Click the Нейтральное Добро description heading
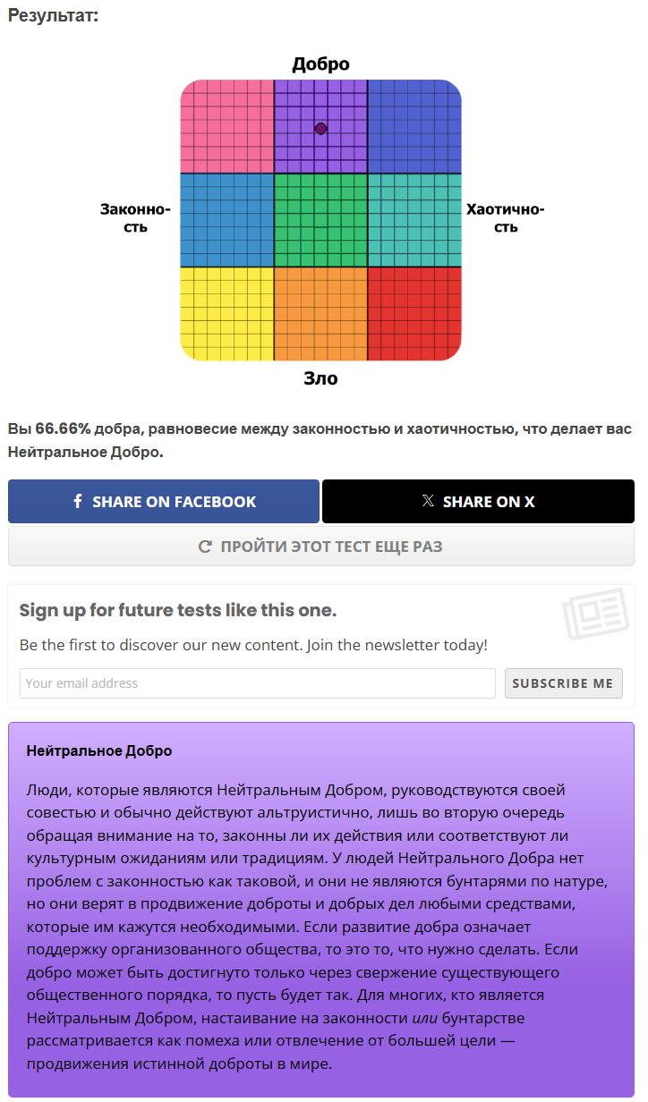 coord(99,750)
